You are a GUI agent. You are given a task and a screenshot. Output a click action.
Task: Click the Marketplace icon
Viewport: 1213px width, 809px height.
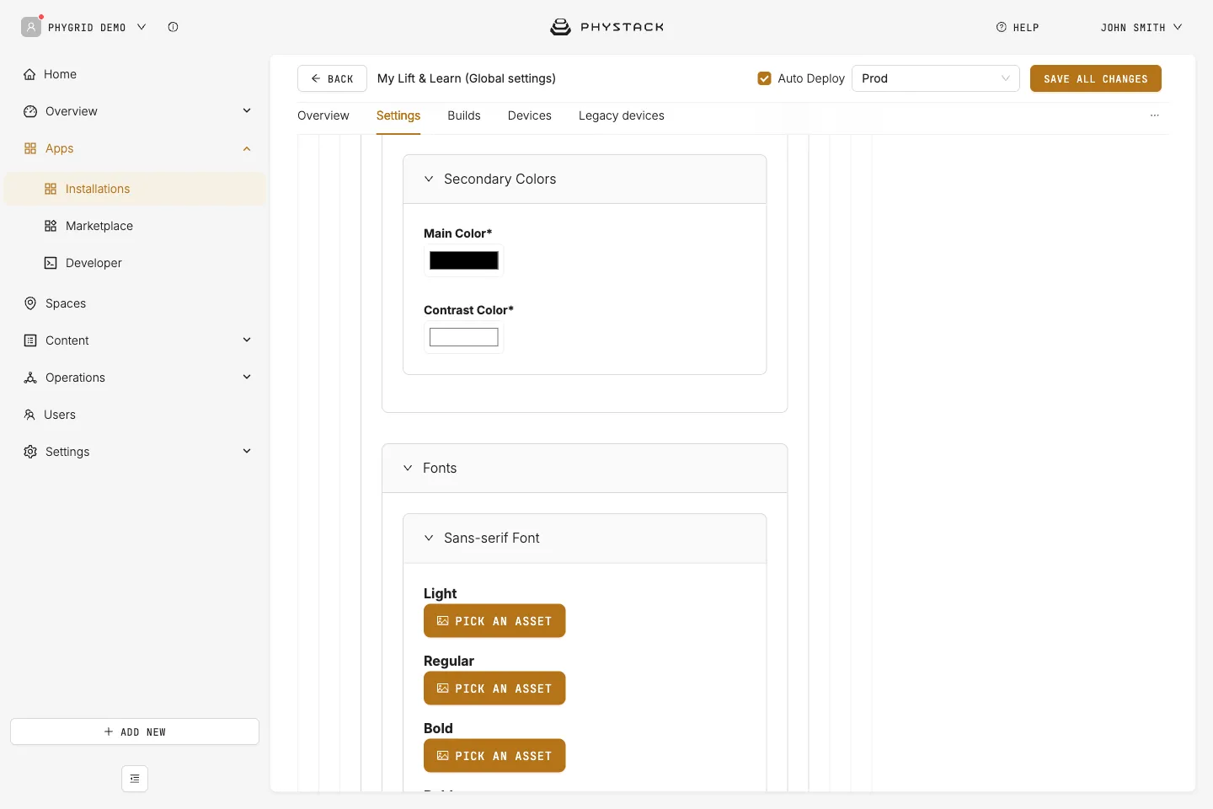point(51,226)
